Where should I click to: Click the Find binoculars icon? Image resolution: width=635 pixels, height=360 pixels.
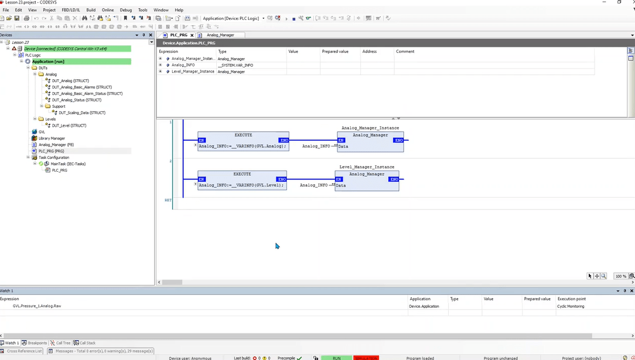point(84,18)
